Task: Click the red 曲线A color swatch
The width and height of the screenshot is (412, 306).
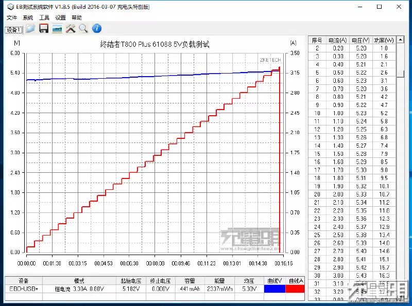Action: click(295, 289)
